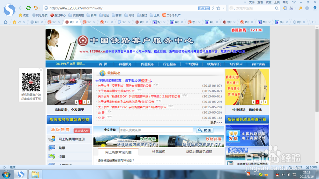The image size is (319, 179).
Task: Show slide 4 in right yellow slideshow
Action: point(265,102)
